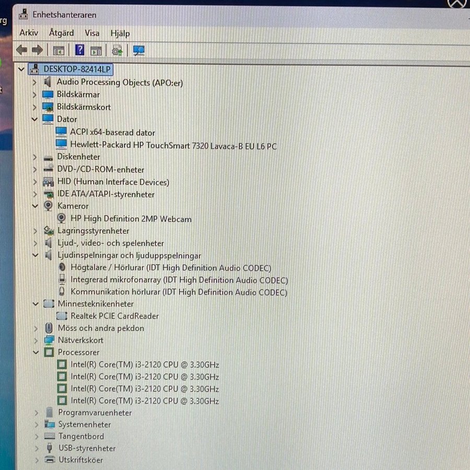This screenshot has width=470, height=470.
Task: Expand the Nätverkskort category
Action: tap(35, 340)
